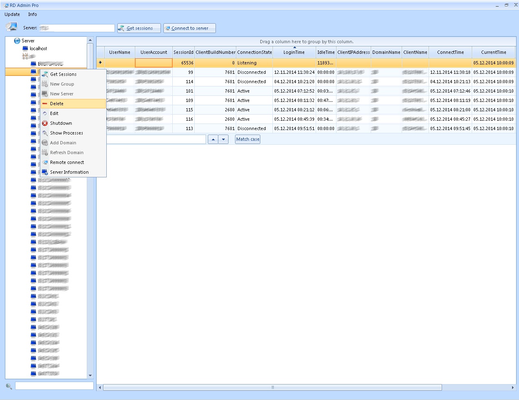The image size is (519, 400).
Task: Click the Match case button
Action: pos(248,139)
